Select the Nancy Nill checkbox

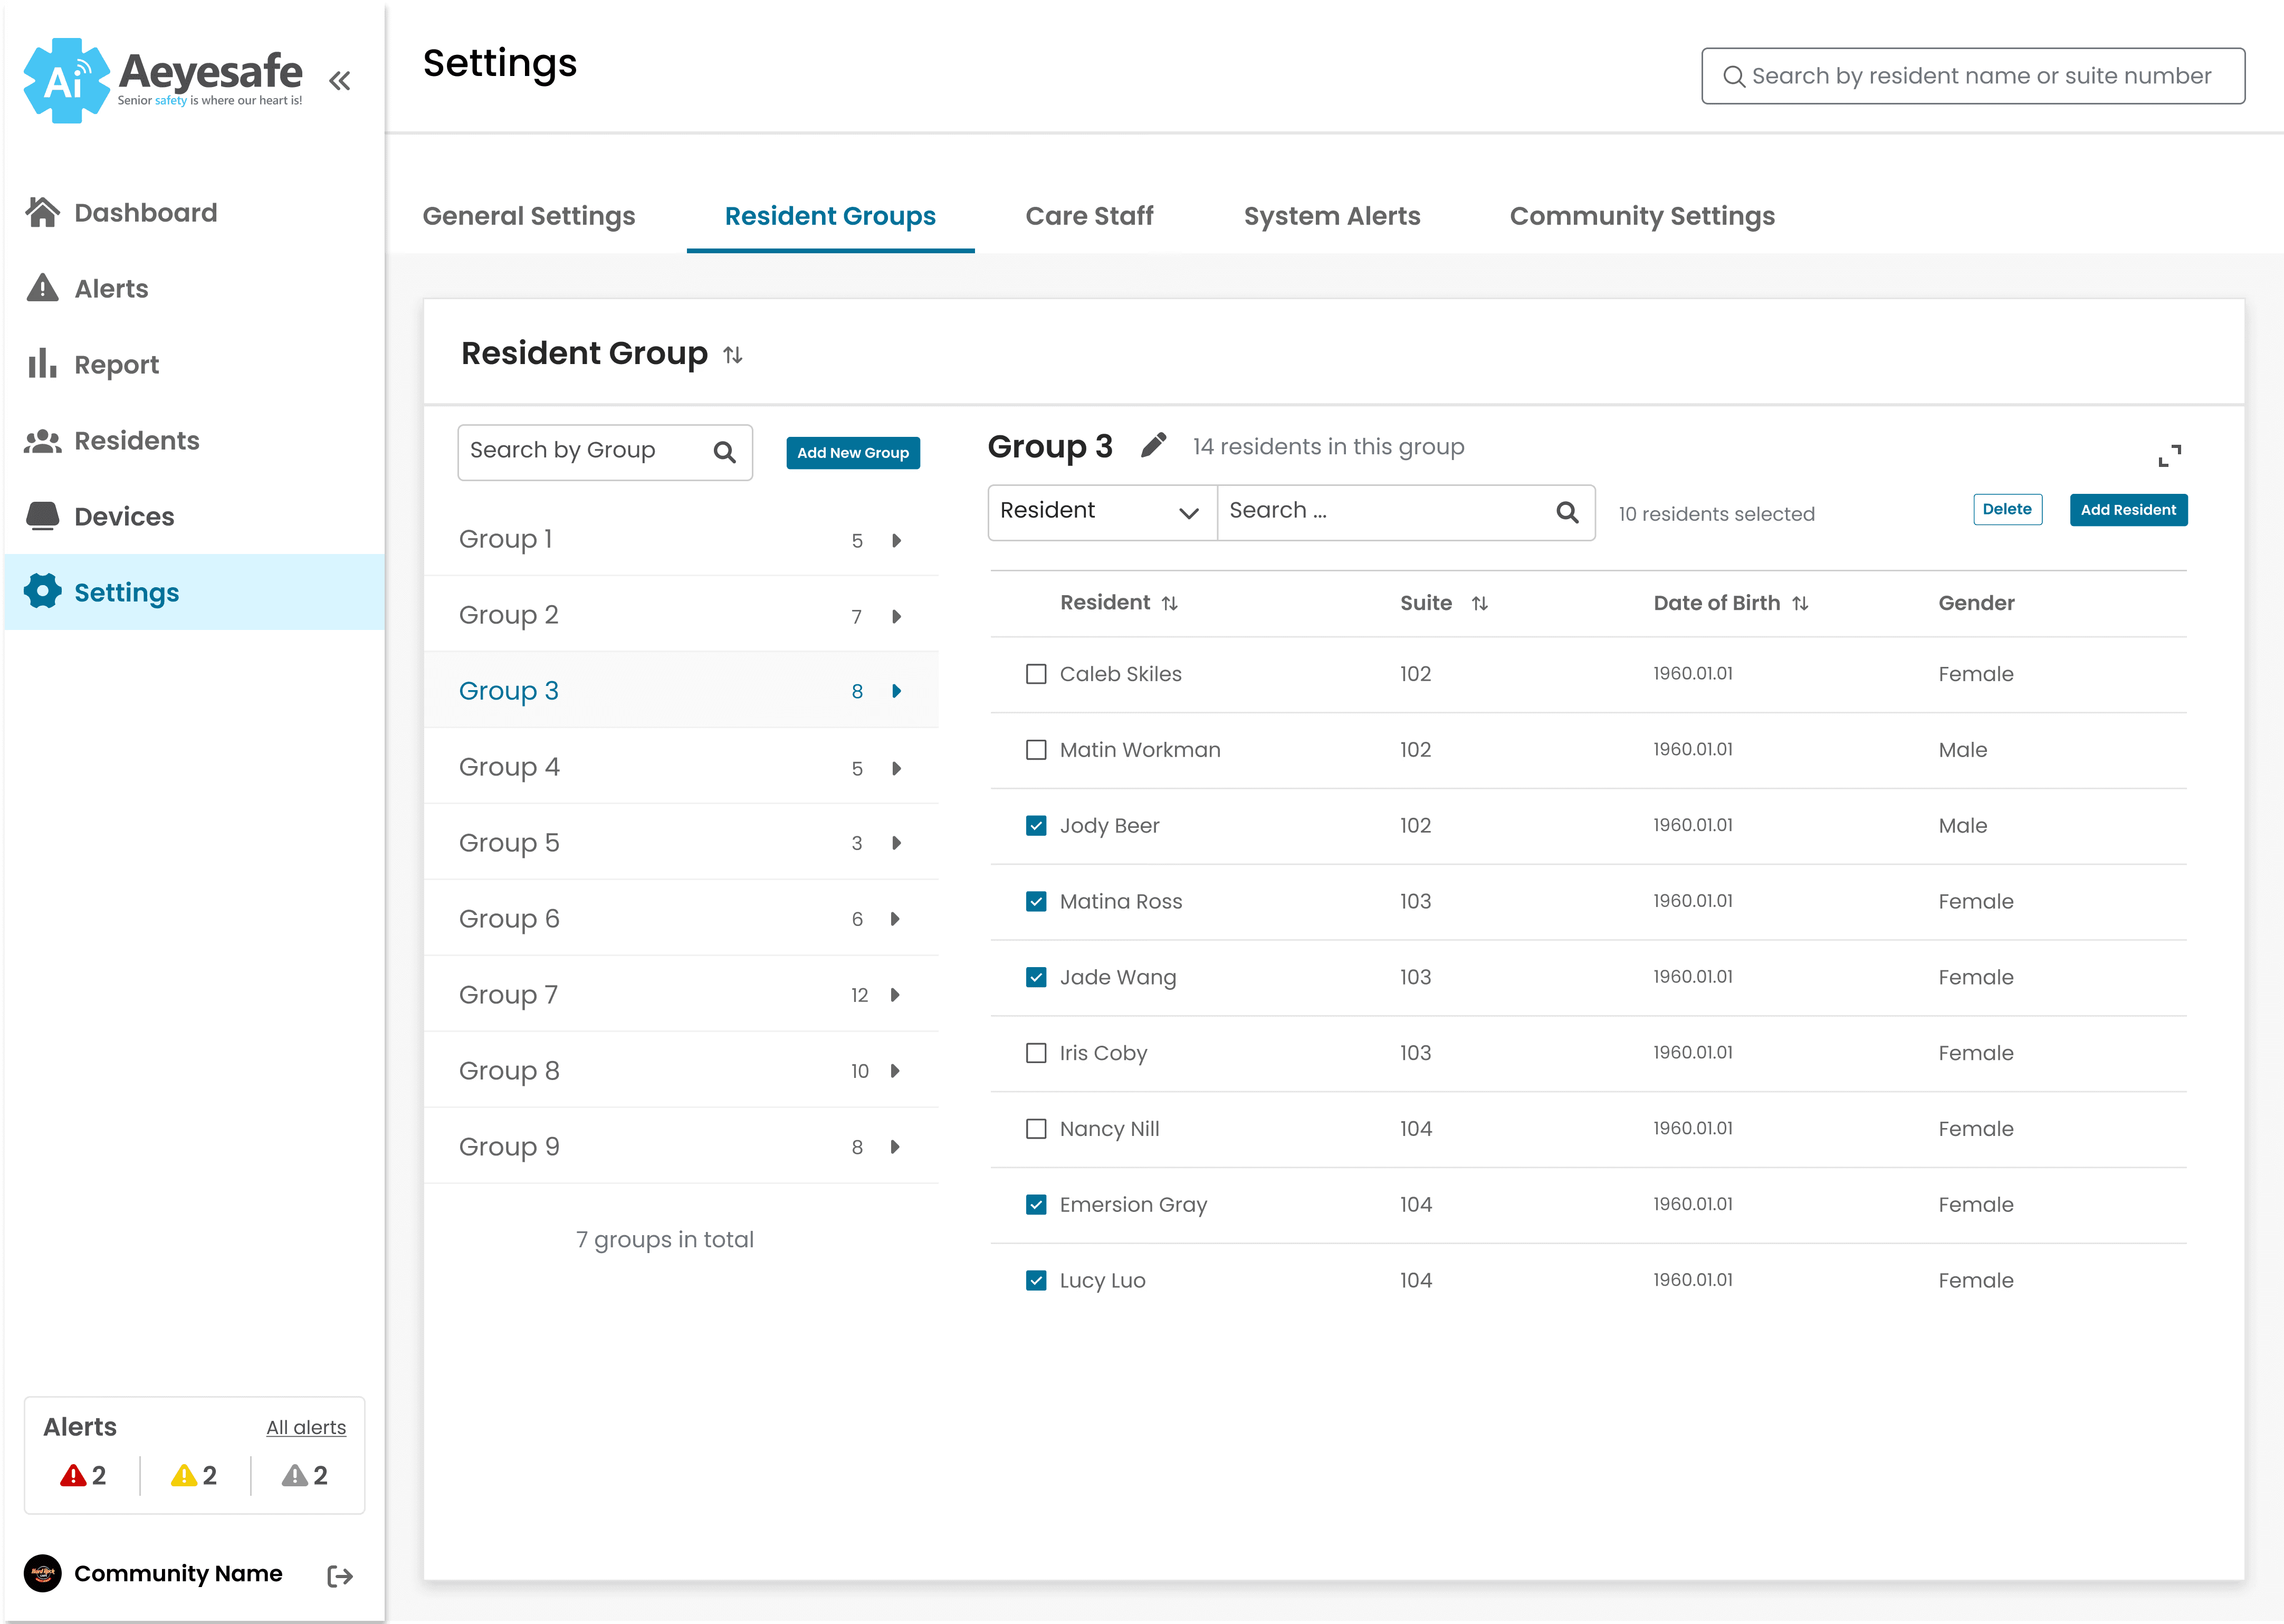coord(1036,1129)
